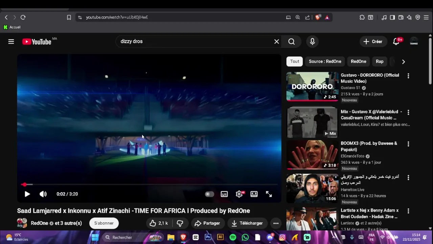Open the Hamritox Live 15:06 thumbnail

click(312, 188)
